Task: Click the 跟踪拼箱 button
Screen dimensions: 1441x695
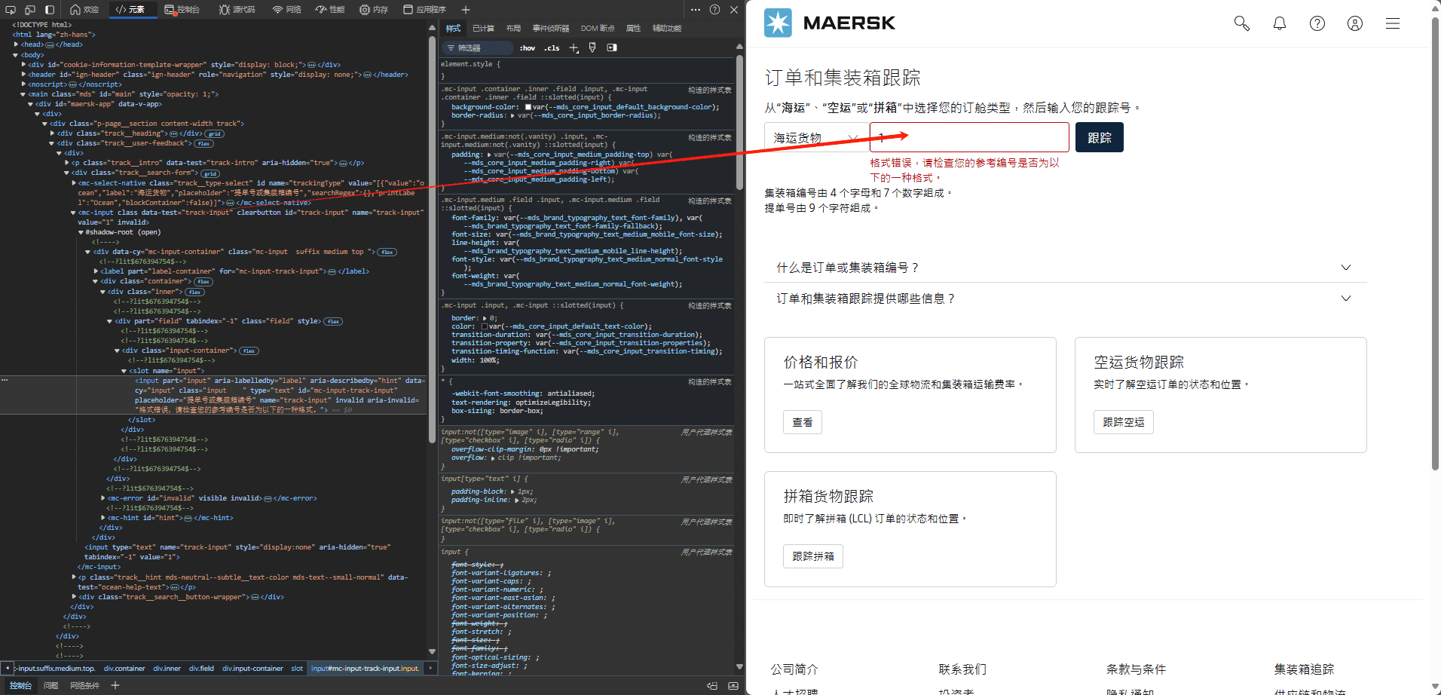Action: point(813,556)
